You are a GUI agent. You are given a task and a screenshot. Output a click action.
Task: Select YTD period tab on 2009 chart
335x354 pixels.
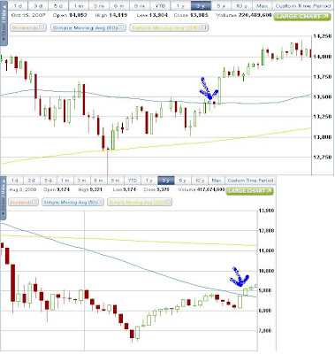click(133, 181)
